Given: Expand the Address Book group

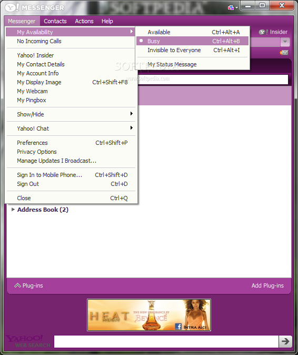Looking at the screenshot, I should click(13, 210).
